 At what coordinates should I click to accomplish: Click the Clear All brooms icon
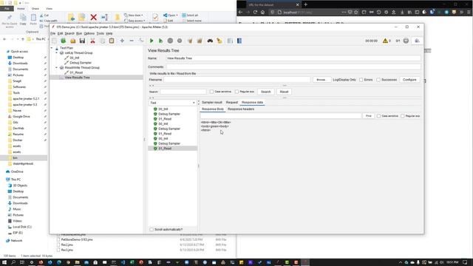(200, 41)
